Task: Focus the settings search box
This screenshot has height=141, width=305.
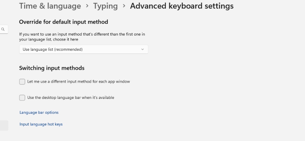Action: (4, 29)
